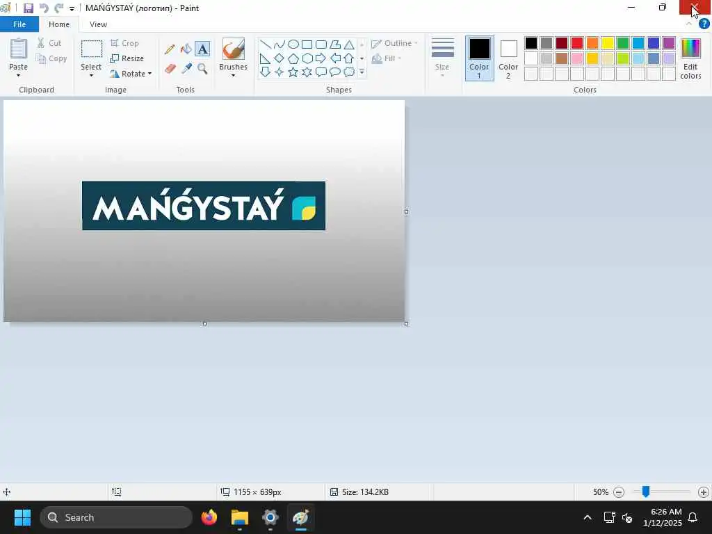Screen dimensions: 712x534
Task: Choose the Diamond shape
Action: click(x=280, y=58)
